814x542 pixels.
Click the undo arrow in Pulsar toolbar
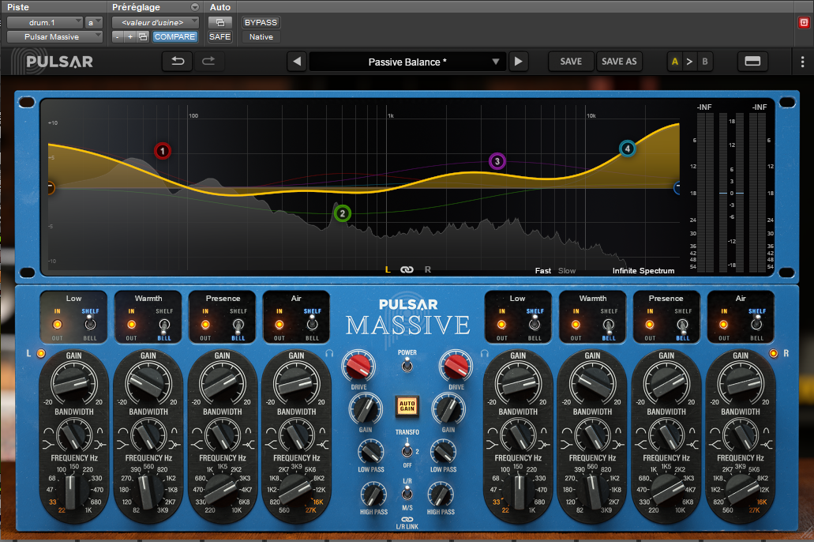point(178,62)
